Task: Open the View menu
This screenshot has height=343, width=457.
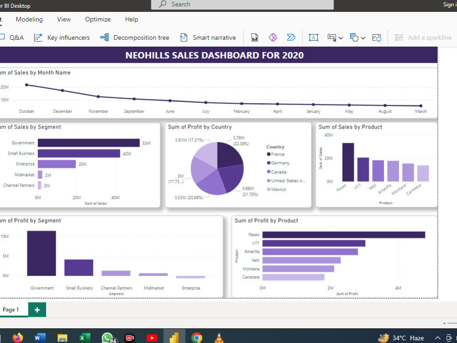Action: (x=64, y=19)
